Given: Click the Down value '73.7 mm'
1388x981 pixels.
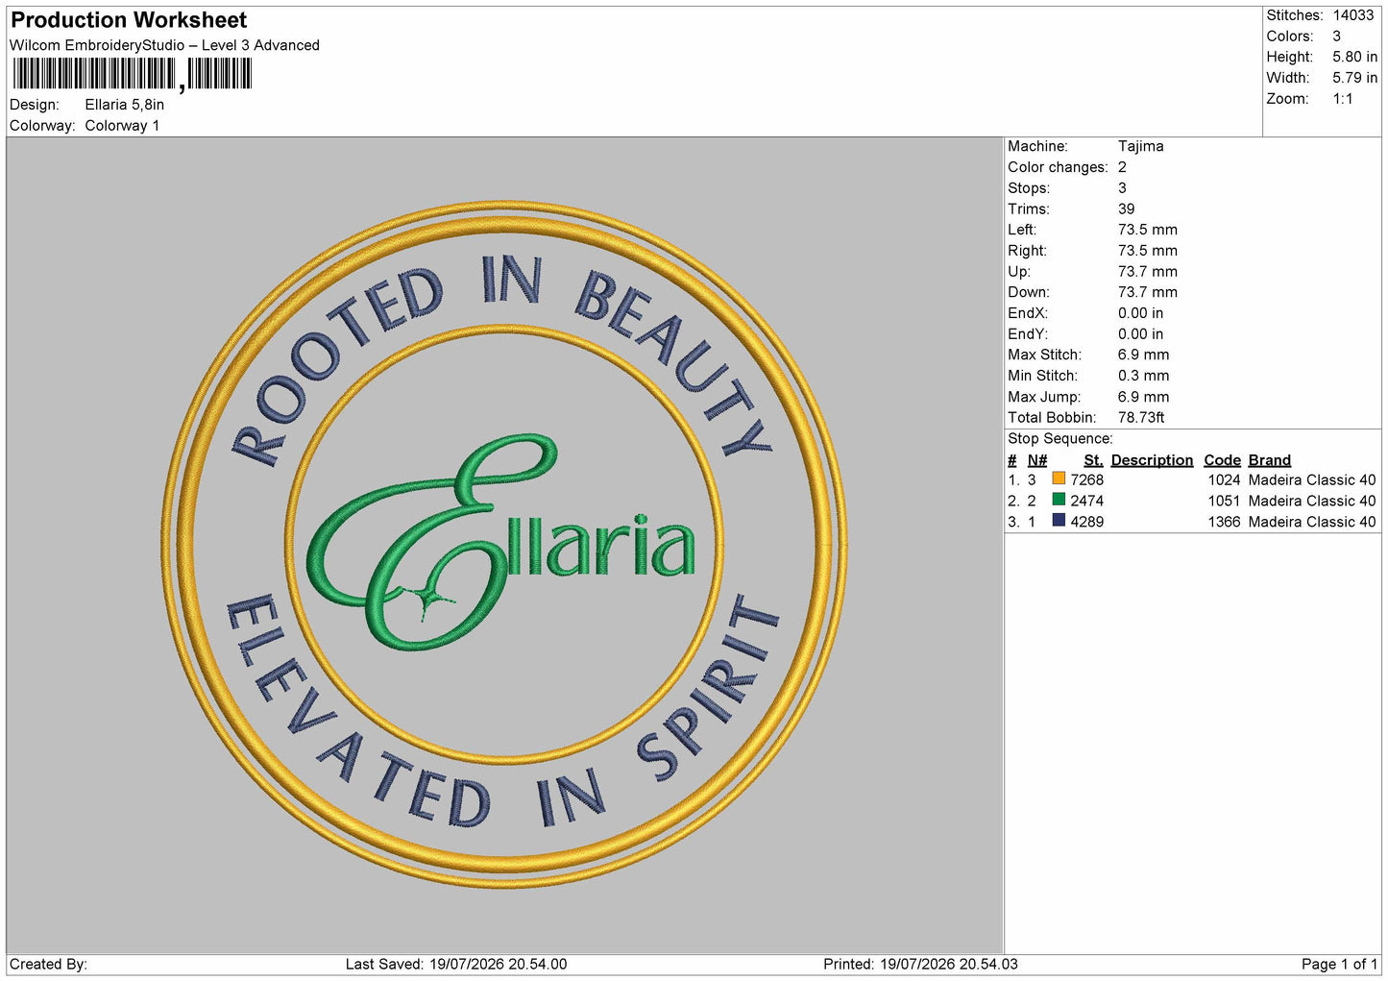Looking at the screenshot, I should pos(1147,292).
